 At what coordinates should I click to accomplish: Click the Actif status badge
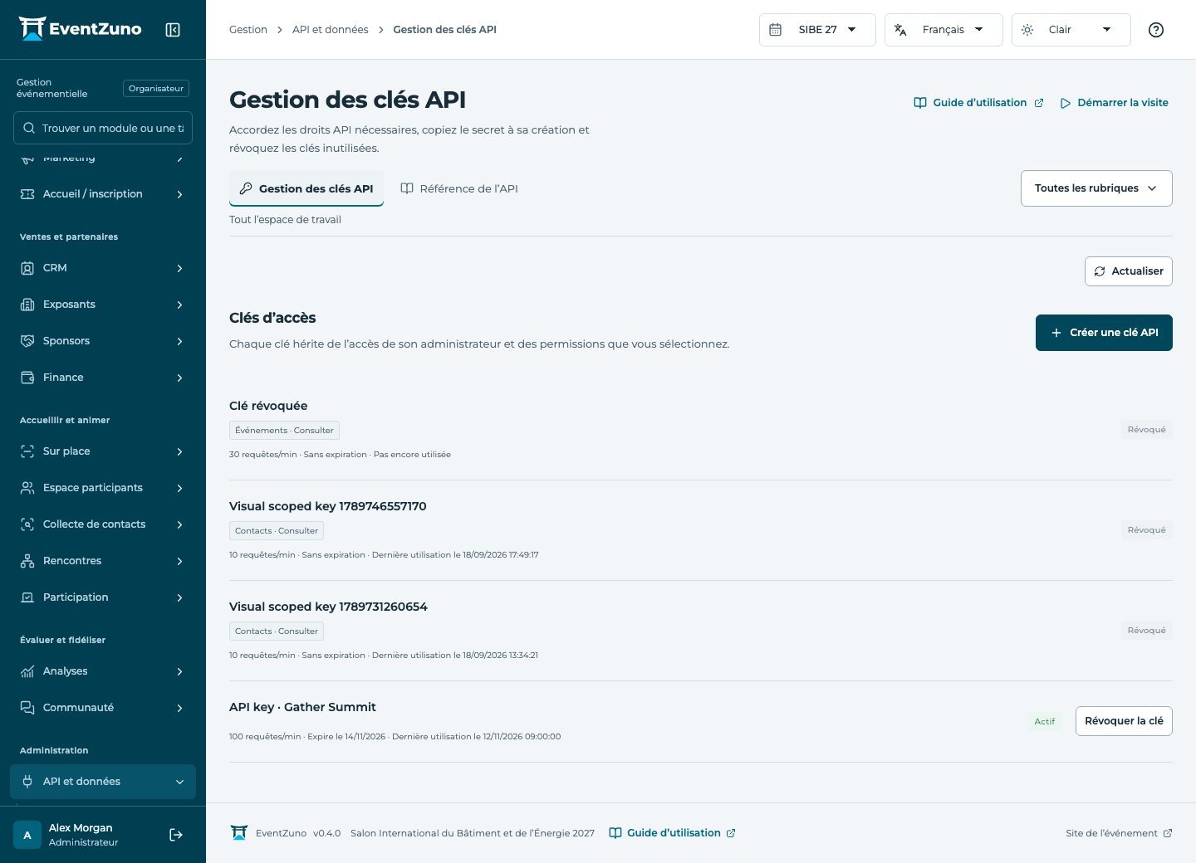pyautogui.click(x=1045, y=722)
